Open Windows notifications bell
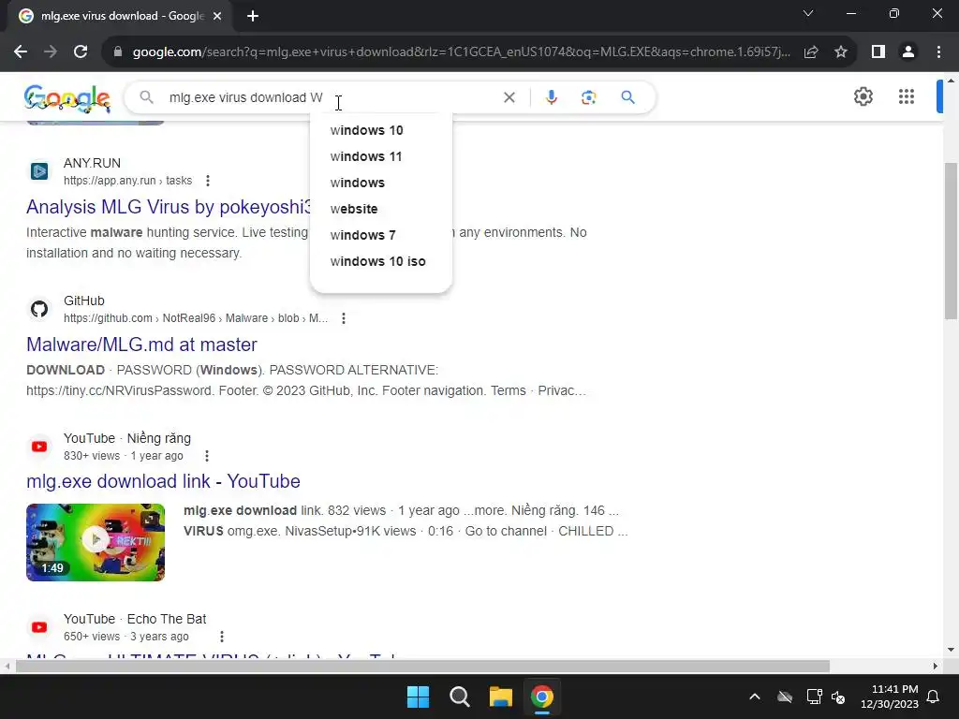This screenshot has width=959, height=719. [x=934, y=697]
